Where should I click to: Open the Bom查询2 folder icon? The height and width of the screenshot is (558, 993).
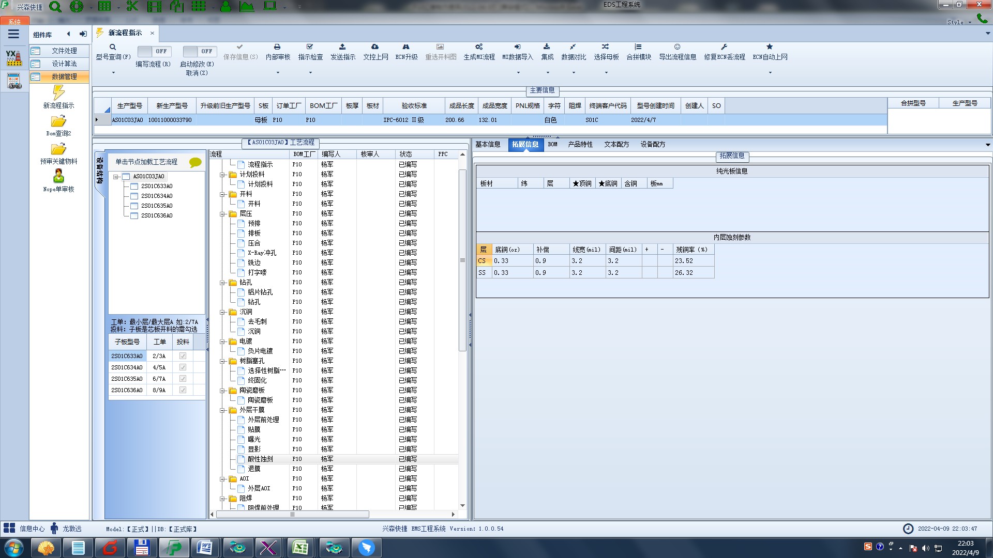[58, 121]
